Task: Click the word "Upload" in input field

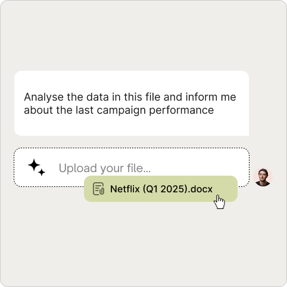Action: pos(78,169)
